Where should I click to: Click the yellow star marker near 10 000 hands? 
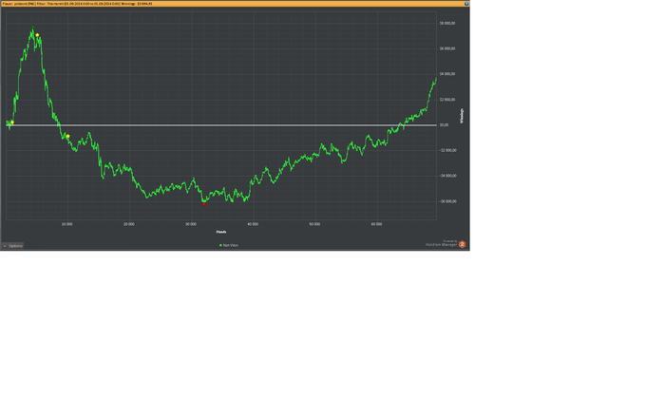coord(67,136)
